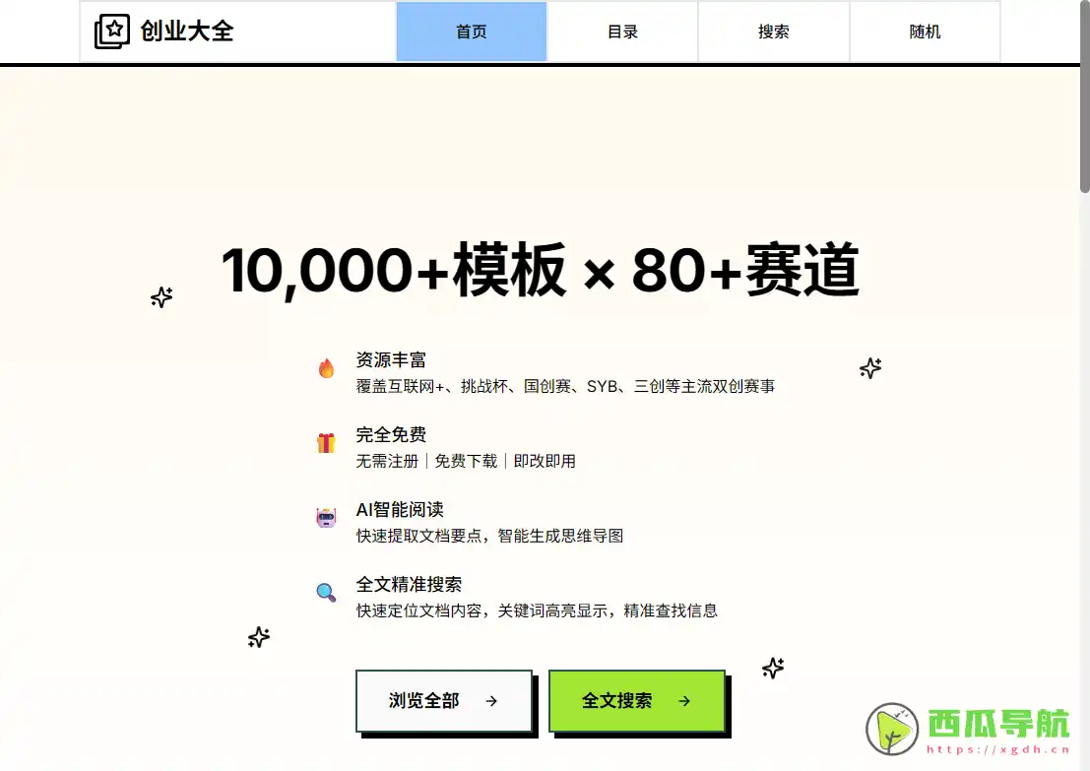This screenshot has width=1090, height=771.
Task: Click the green 全文搜索 button
Action: click(637, 701)
